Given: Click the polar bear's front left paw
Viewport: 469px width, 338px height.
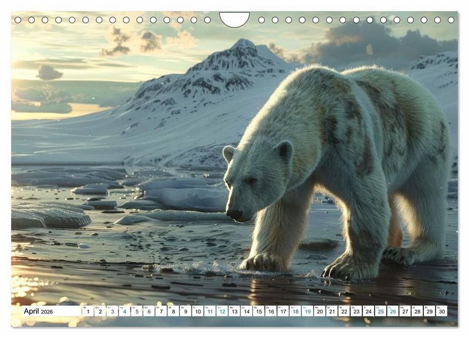Looking at the screenshot, I should (264, 262).
